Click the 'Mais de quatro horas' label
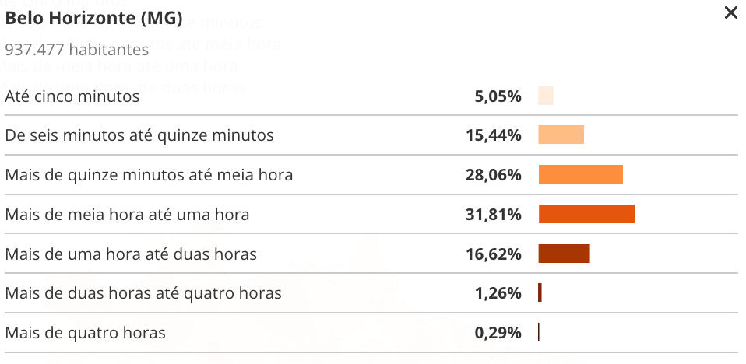 (x=85, y=333)
